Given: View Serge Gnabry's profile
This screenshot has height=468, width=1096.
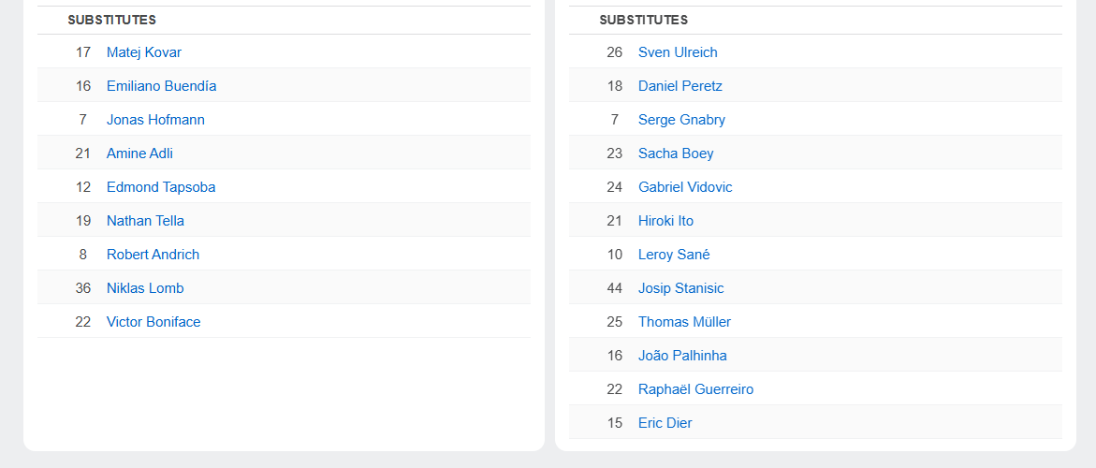Looking at the screenshot, I should click(681, 120).
